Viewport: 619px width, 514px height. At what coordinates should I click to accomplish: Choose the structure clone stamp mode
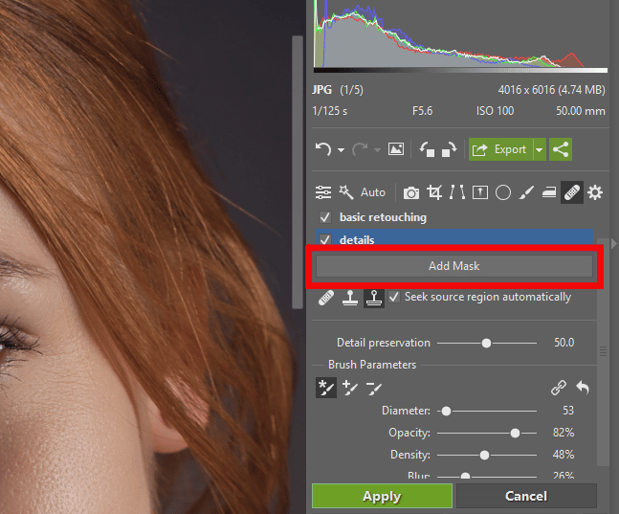point(374,298)
